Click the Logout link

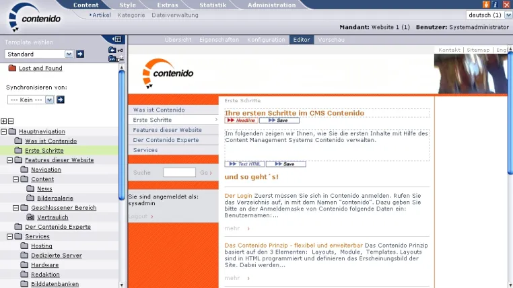[141, 217]
